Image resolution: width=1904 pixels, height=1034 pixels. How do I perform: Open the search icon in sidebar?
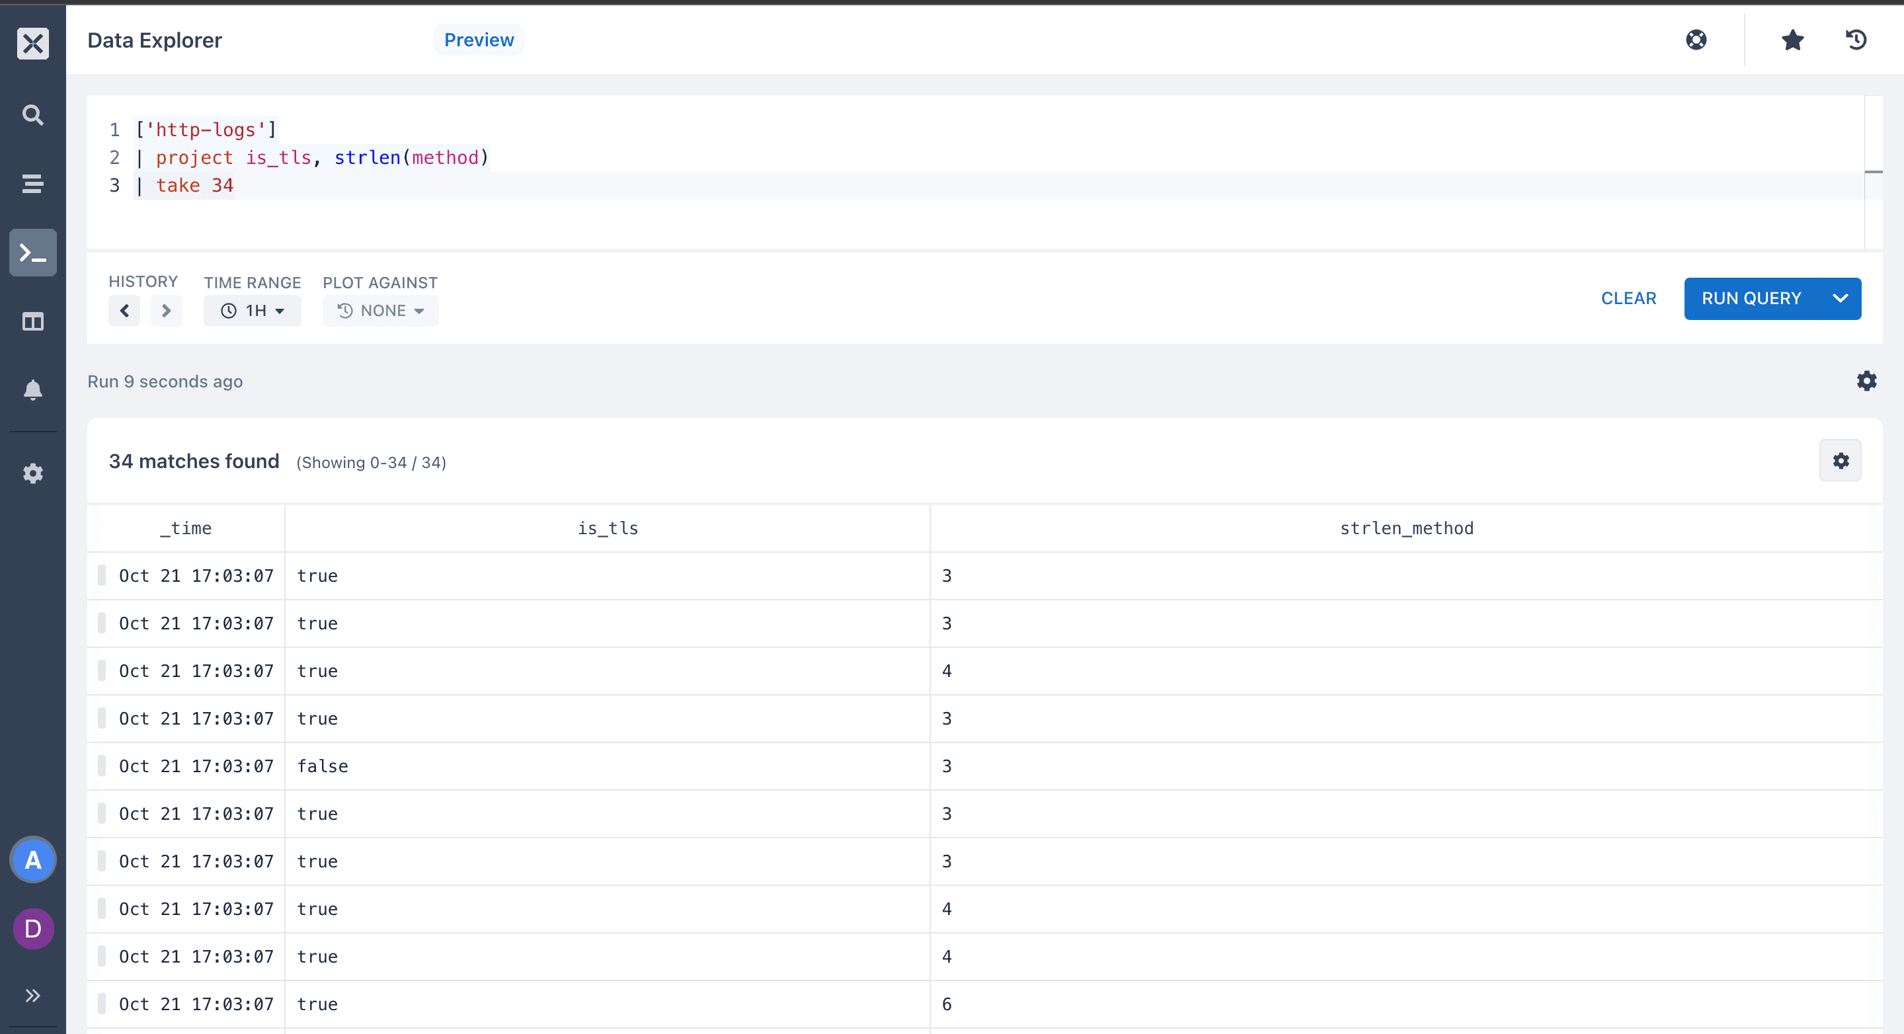[32, 114]
